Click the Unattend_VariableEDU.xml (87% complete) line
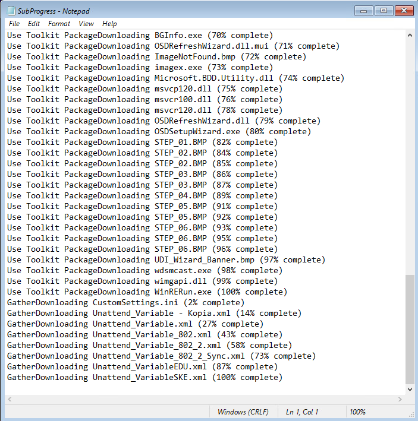418x421 pixels. (143, 367)
